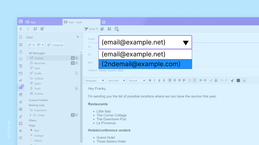Open the Sans-Serif font dropdown
This screenshot has width=259, height=145.
pos(116,81)
